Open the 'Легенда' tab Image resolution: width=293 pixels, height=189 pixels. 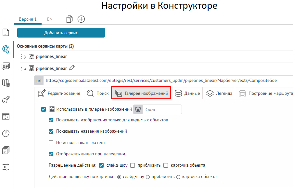(220, 93)
